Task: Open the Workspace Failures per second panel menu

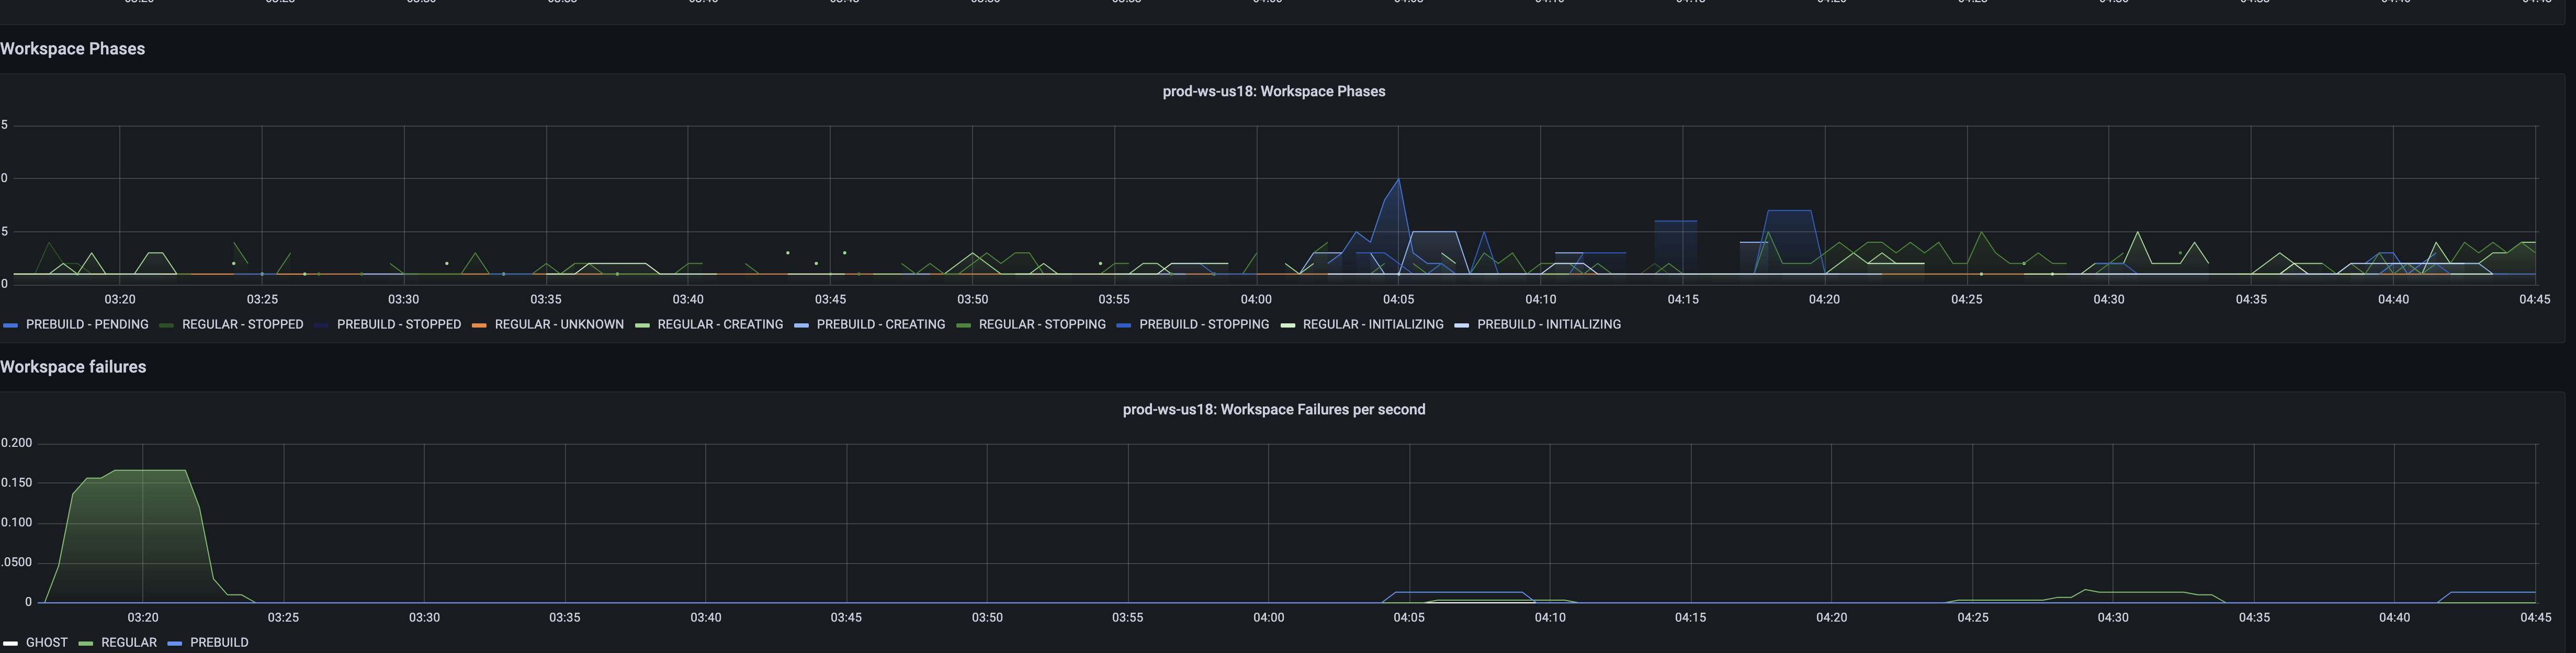Action: pyautogui.click(x=1274, y=409)
